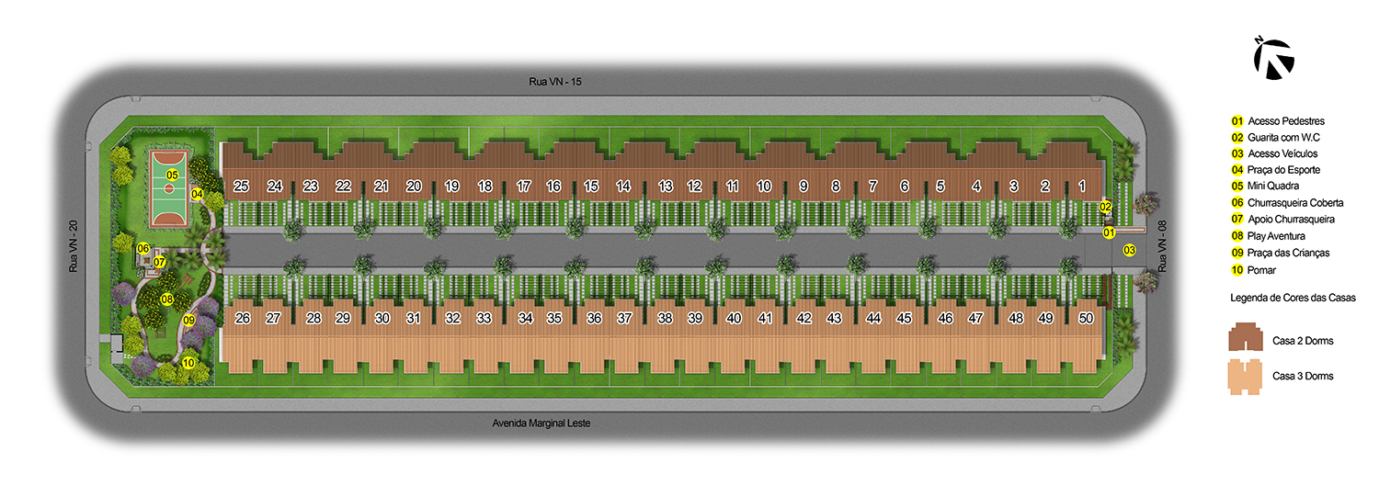Click map marker 06 at the covered barbecue
Screen dimensions: 1379x486
[143, 248]
